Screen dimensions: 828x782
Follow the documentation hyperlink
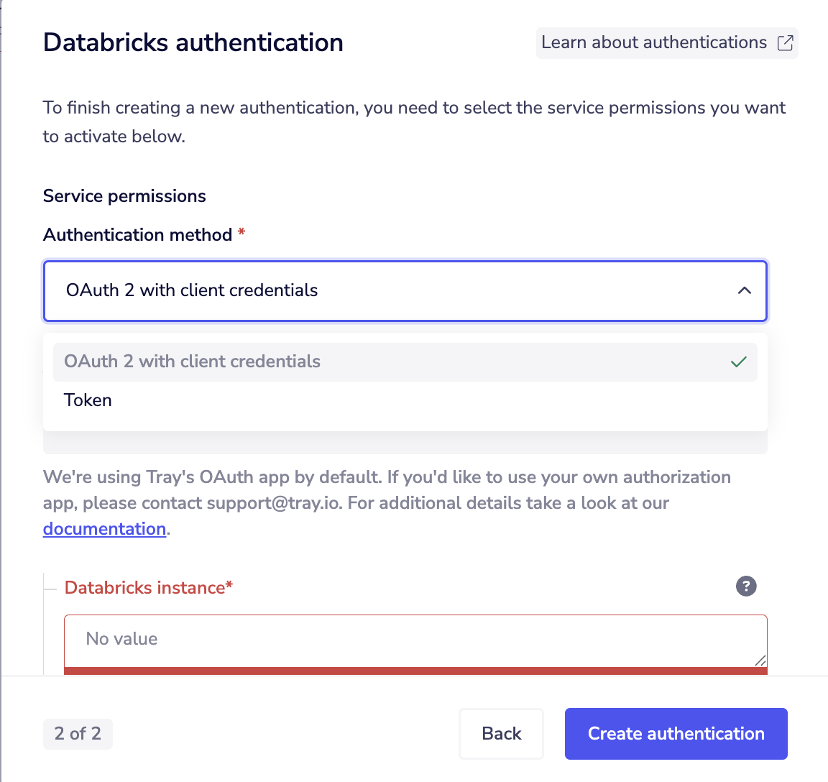coord(104,528)
